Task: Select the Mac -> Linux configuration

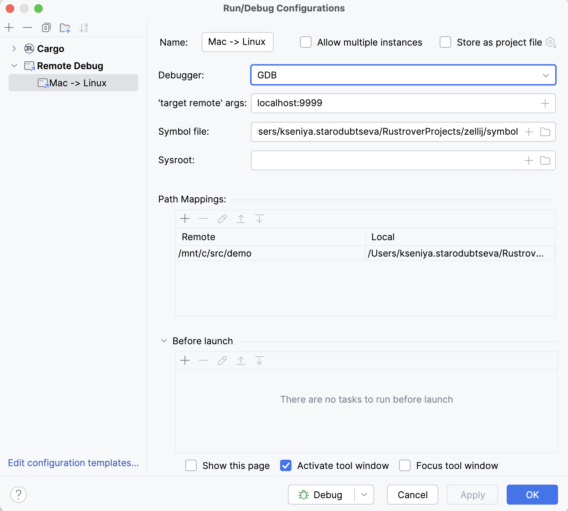Action: point(78,83)
